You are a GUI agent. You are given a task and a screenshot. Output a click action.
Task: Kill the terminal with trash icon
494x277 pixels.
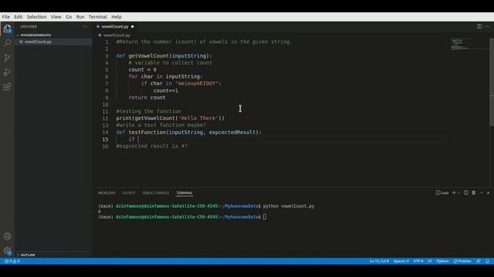pos(473,193)
